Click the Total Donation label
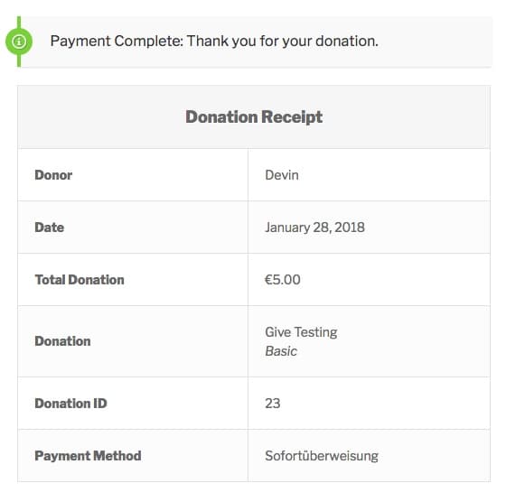 coord(80,280)
